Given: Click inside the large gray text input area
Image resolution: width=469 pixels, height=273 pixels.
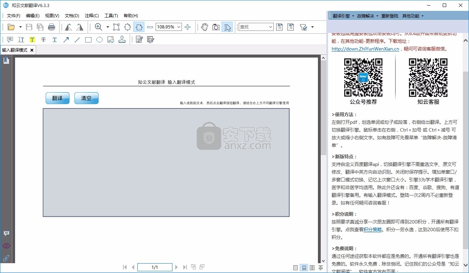Looking at the screenshot, I should pos(166,162).
